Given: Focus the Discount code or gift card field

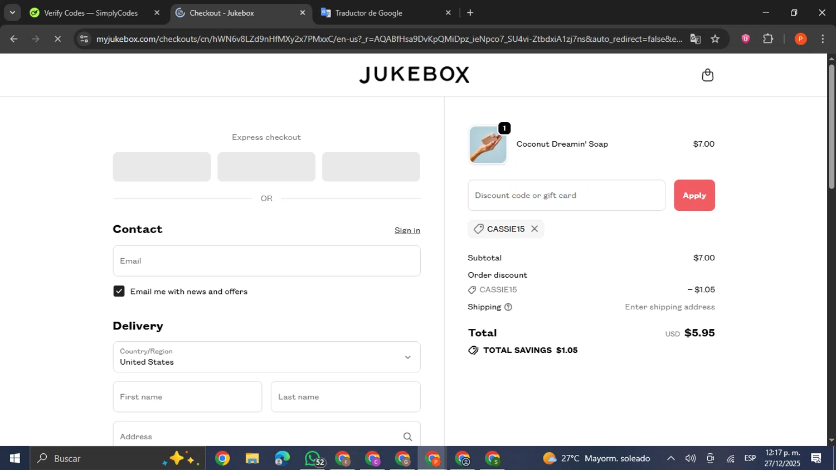Looking at the screenshot, I should [x=566, y=195].
